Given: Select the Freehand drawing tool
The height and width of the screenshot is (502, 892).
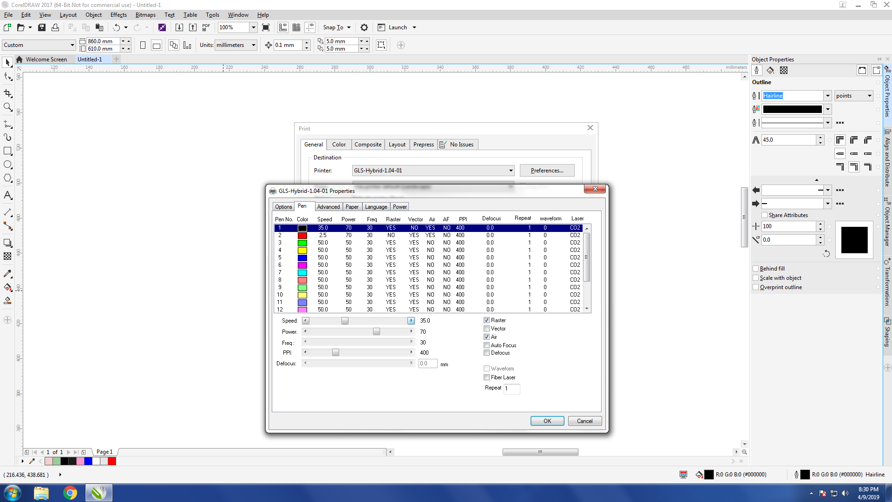Looking at the screenshot, I should point(7,124).
